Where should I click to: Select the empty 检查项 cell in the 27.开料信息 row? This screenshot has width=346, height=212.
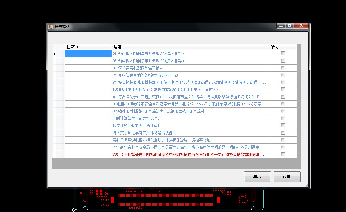[x=88, y=75]
